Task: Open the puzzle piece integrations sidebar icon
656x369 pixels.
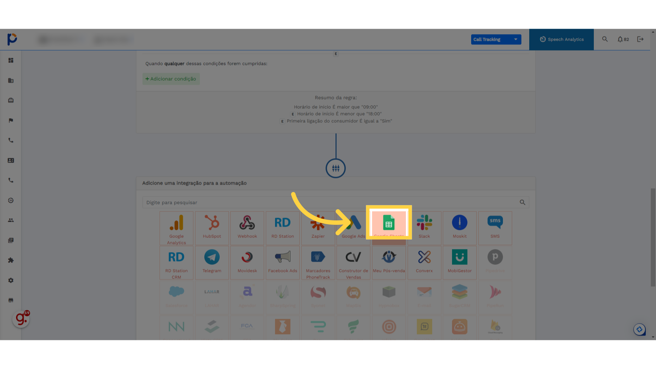Action: [x=11, y=260]
